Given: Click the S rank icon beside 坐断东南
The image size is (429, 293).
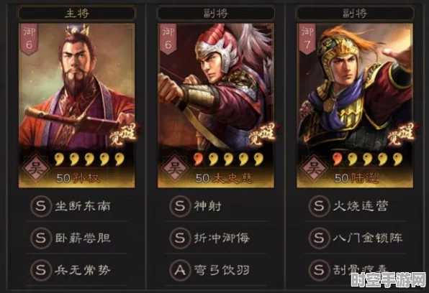Looking at the screenshot, I should 41,206.
